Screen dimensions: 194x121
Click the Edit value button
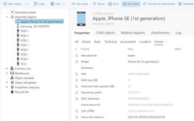[80, 4]
